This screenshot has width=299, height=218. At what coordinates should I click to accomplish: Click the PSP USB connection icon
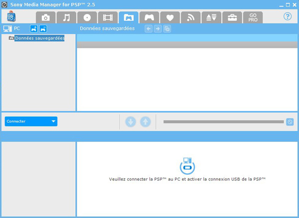click(187, 166)
